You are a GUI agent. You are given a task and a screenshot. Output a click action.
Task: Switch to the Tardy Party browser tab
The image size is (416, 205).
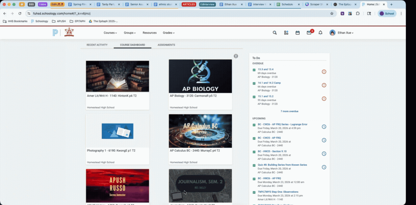(108, 4)
